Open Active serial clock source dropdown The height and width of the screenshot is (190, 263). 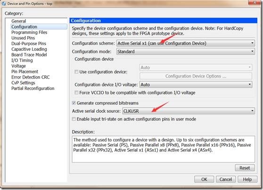click(189, 111)
